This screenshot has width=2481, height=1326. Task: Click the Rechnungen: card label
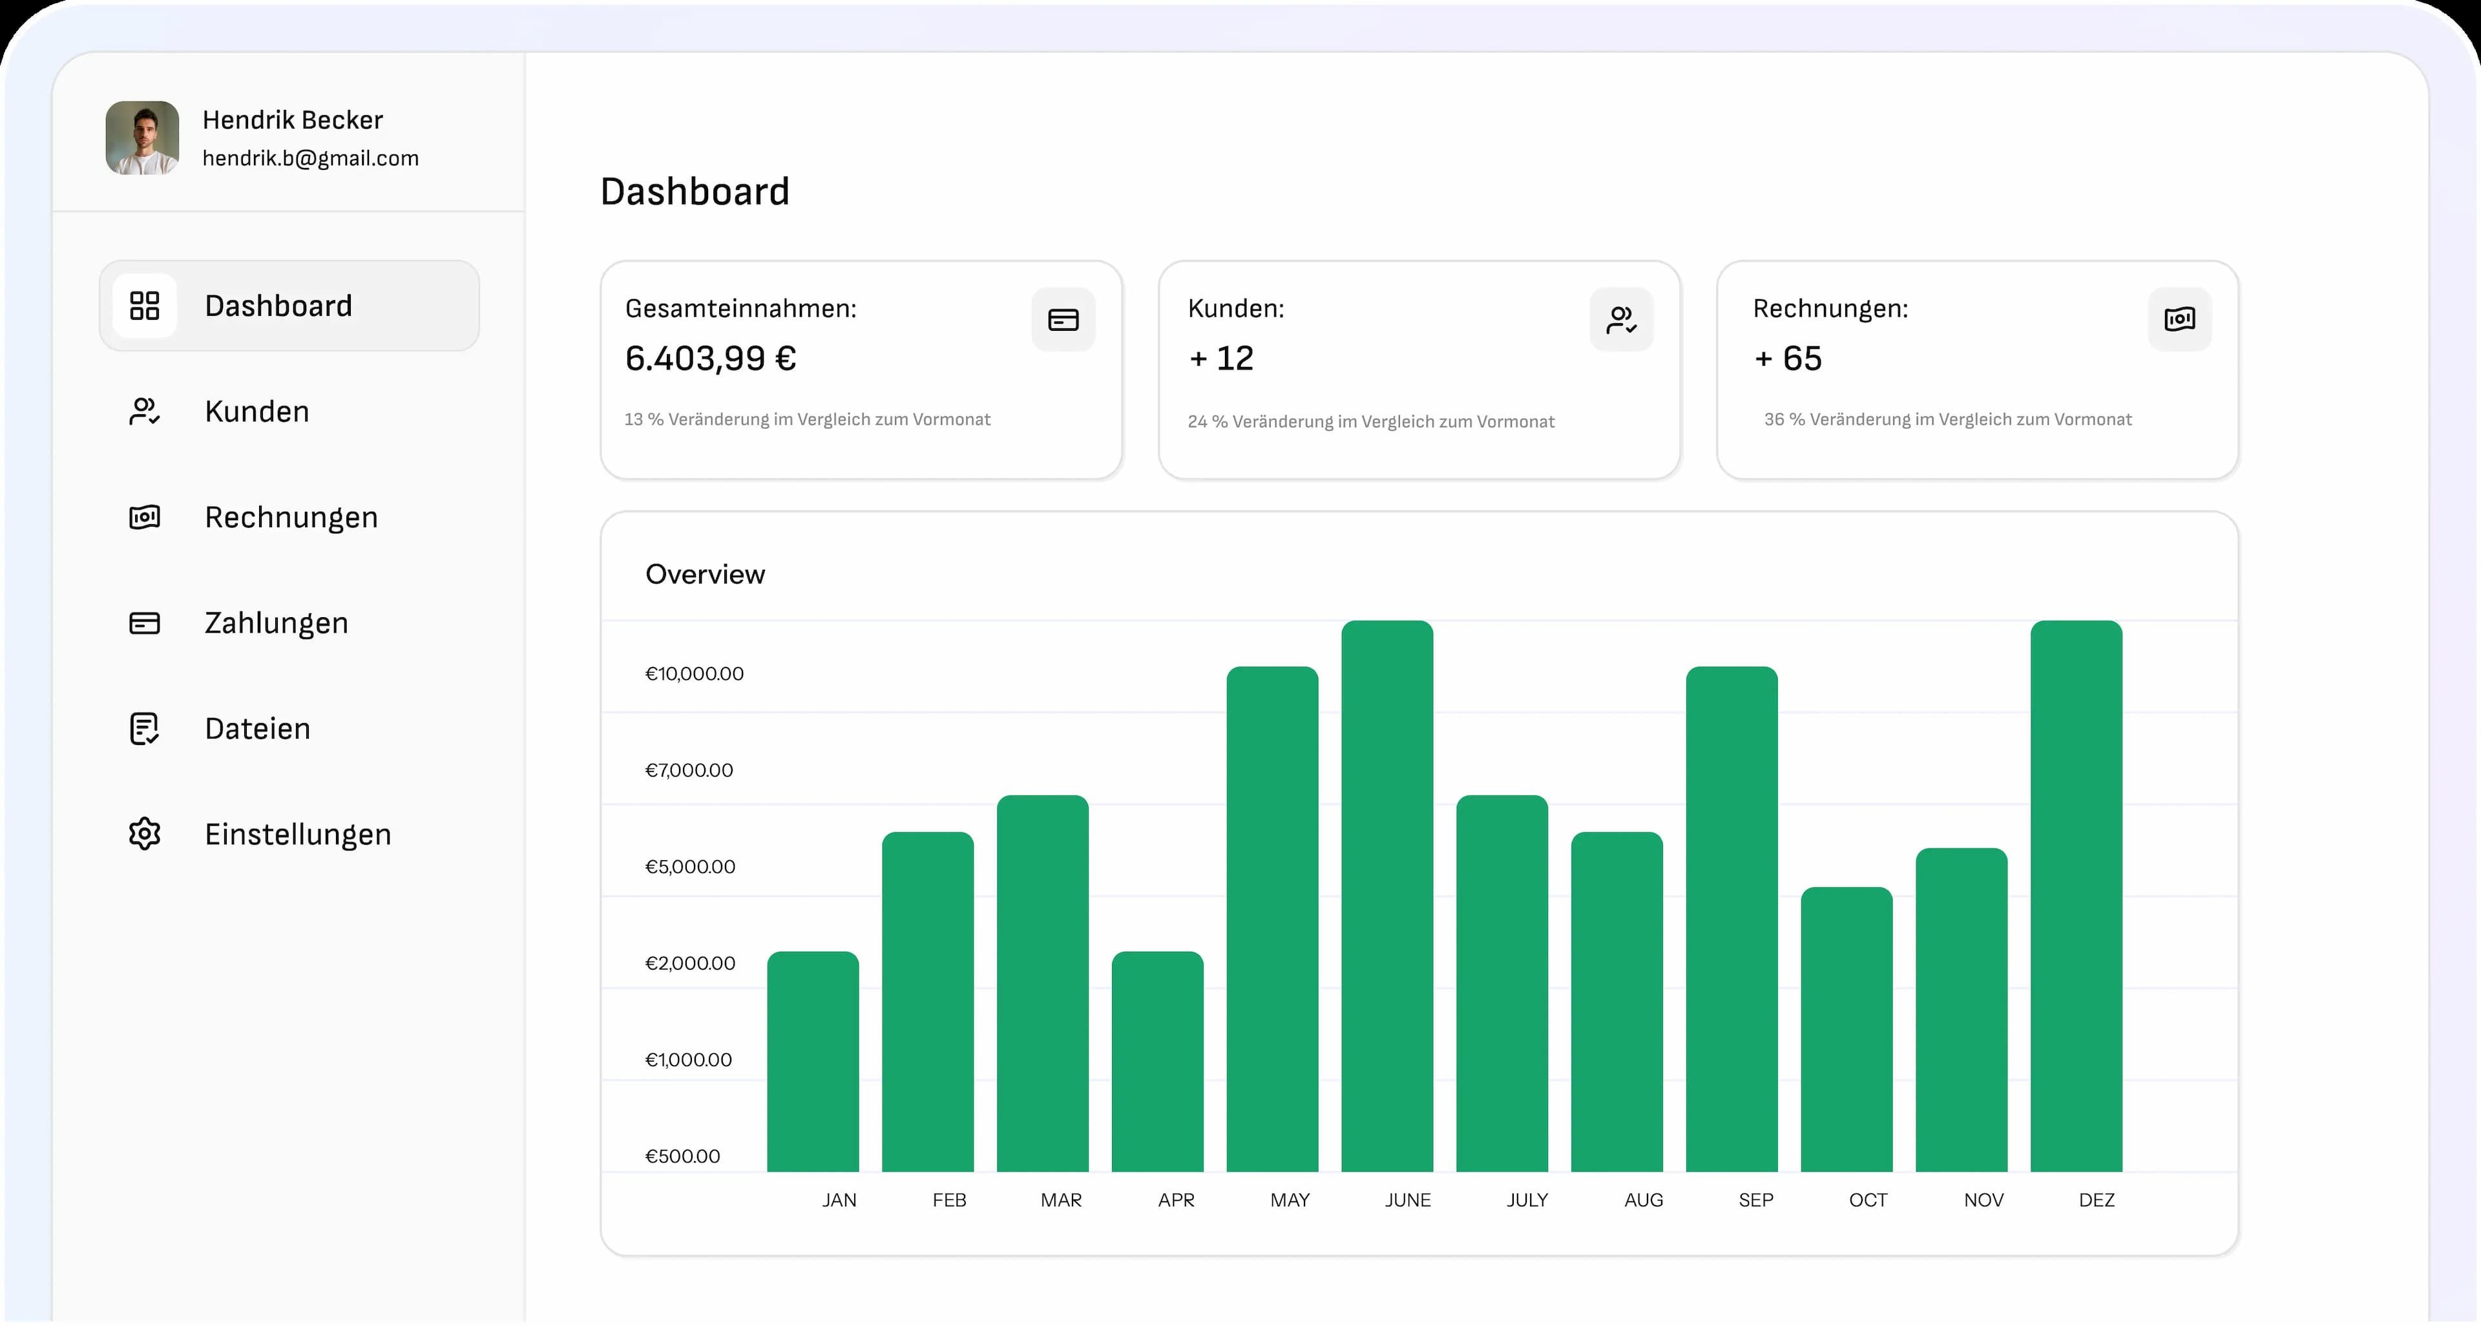click(1830, 308)
